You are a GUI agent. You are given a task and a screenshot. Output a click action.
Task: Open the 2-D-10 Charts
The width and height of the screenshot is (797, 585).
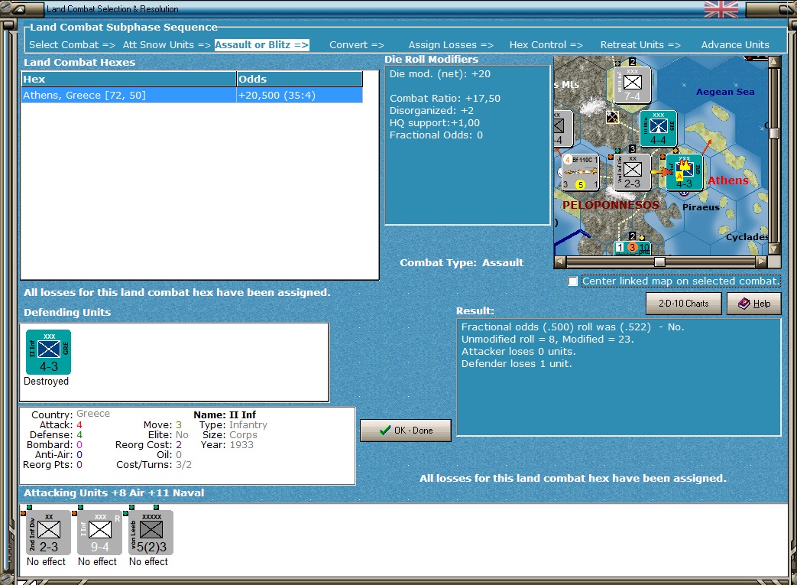point(684,304)
